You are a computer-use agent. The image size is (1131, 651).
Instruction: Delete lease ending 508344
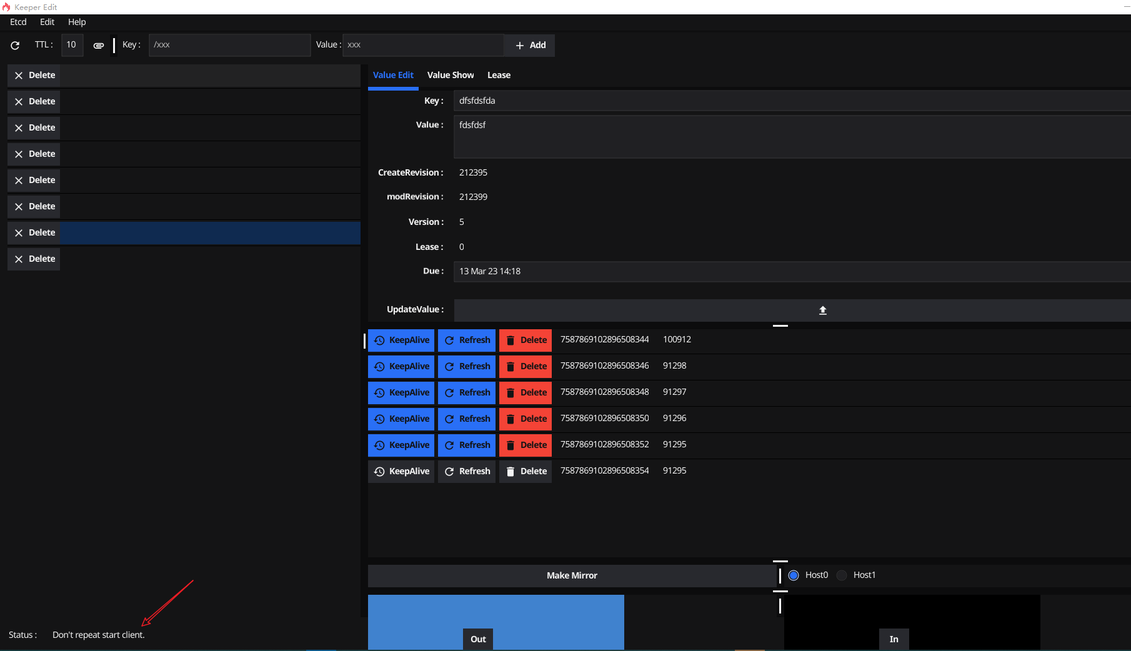[526, 340]
